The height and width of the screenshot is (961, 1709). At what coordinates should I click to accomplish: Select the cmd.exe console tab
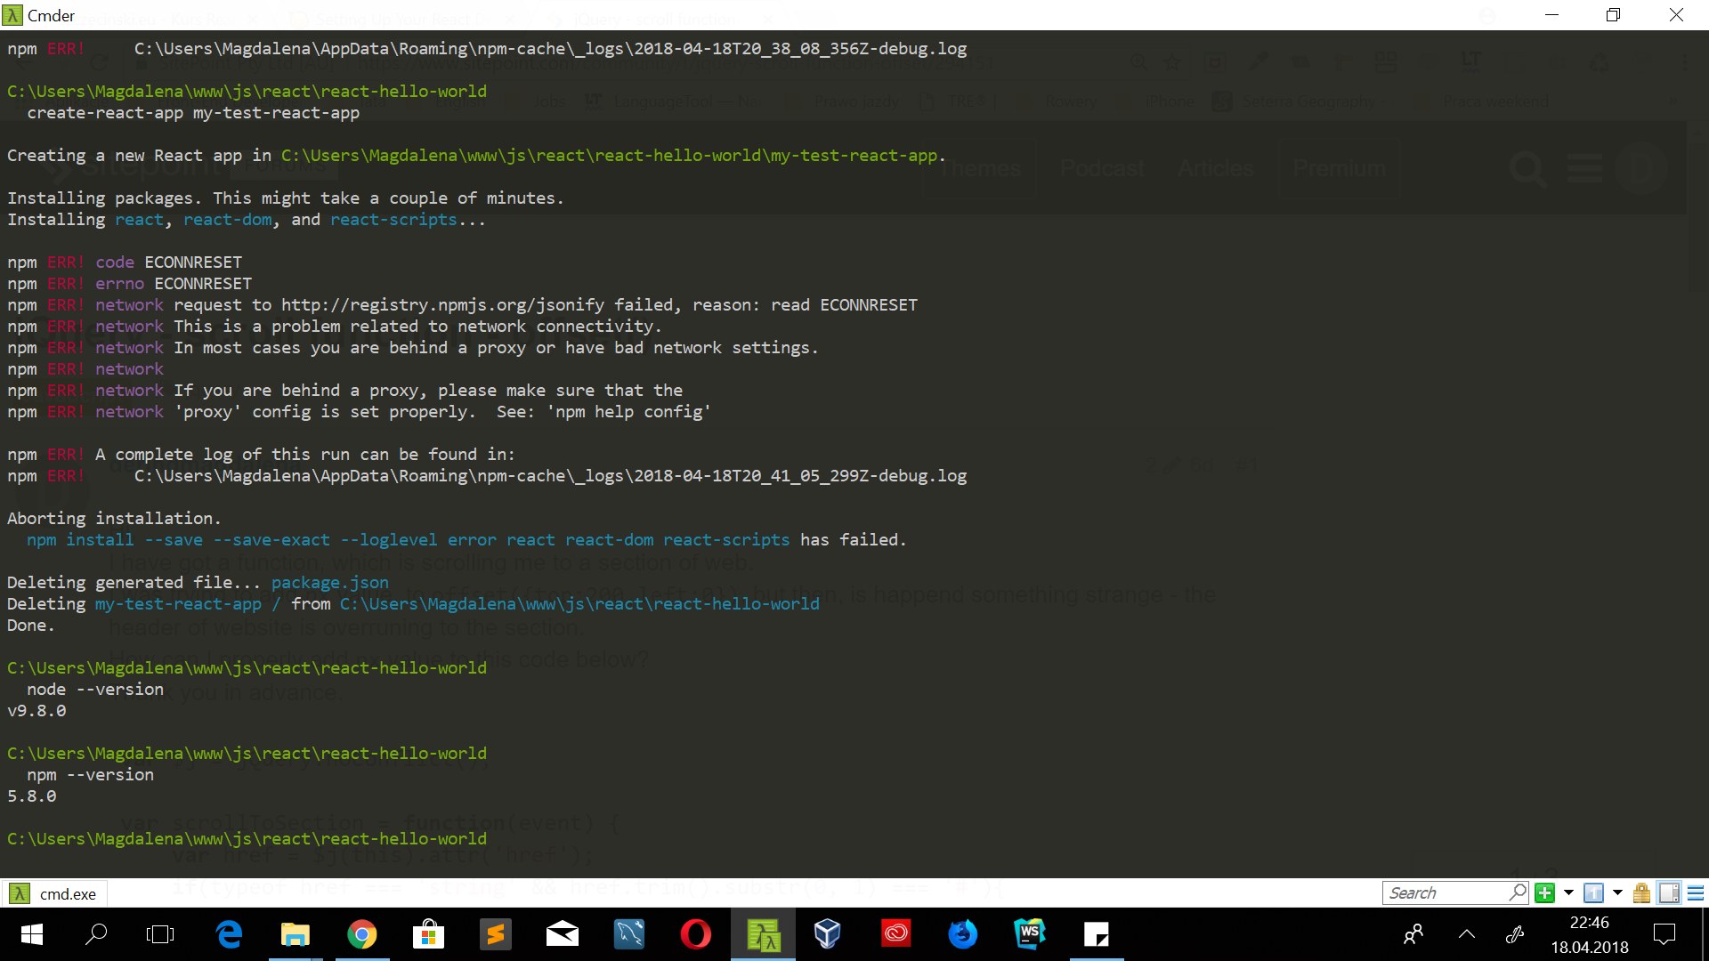(x=55, y=893)
